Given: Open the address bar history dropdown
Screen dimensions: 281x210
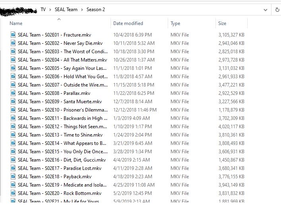Looking at the screenshot, I should click(x=265, y=10).
